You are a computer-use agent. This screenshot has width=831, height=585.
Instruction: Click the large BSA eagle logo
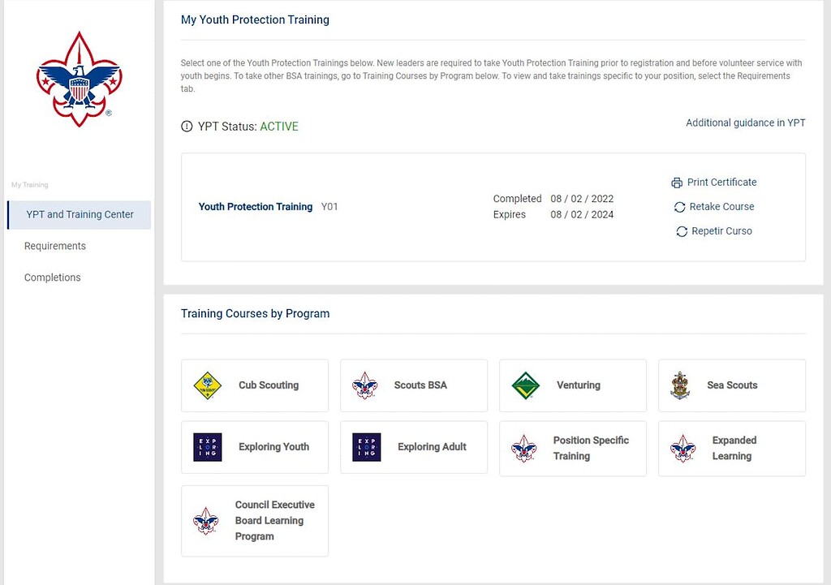pos(79,79)
